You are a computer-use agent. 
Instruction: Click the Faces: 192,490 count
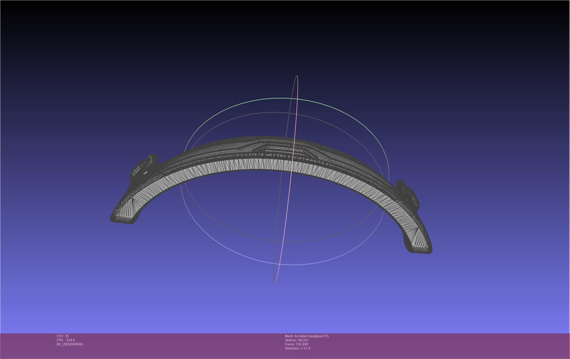(x=296, y=344)
